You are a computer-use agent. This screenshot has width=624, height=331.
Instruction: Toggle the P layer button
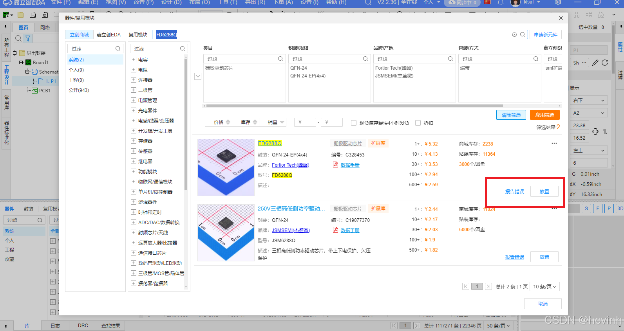pyautogui.click(x=609, y=209)
